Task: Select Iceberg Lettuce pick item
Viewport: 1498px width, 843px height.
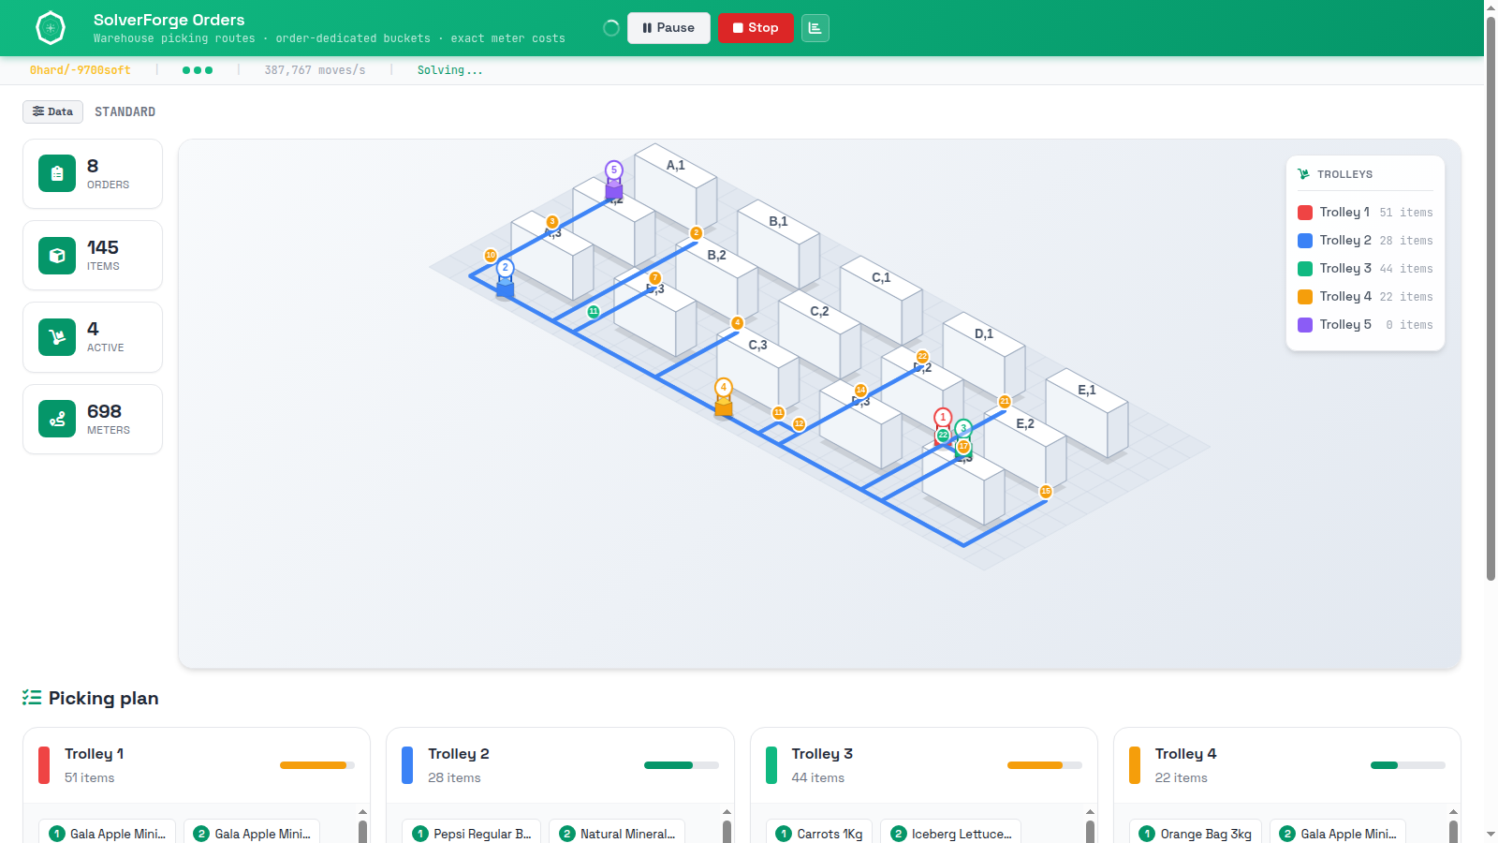Action: click(x=950, y=834)
